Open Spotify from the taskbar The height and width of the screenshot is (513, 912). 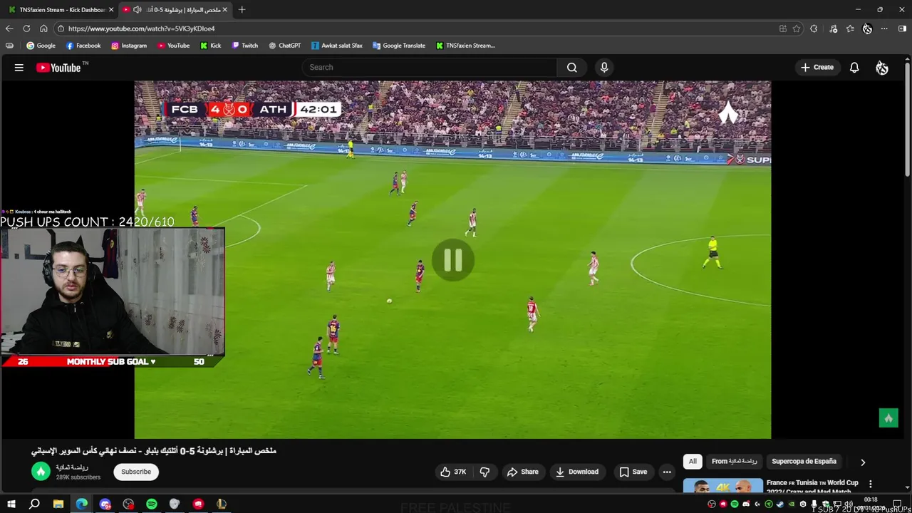[152, 504]
